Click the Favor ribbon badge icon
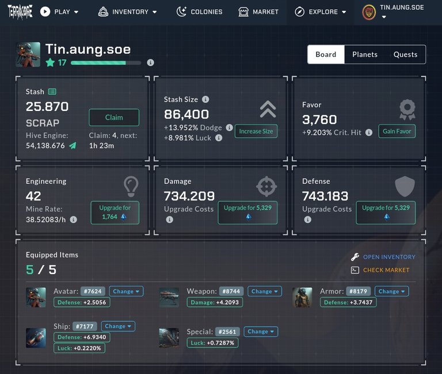Viewport: 442px width, 374px height. coord(407,110)
